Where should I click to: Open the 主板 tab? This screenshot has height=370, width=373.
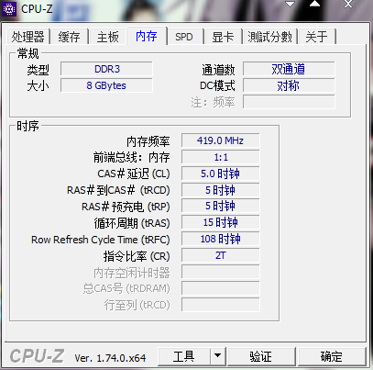pyautogui.click(x=107, y=37)
